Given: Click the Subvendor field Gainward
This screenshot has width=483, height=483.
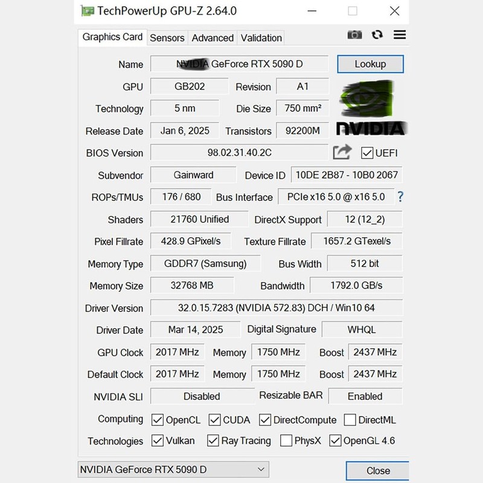Looking at the screenshot, I should 193,175.
